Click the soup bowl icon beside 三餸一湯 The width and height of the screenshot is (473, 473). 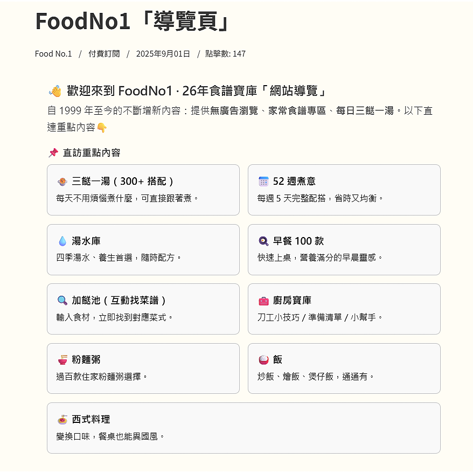tap(62, 182)
